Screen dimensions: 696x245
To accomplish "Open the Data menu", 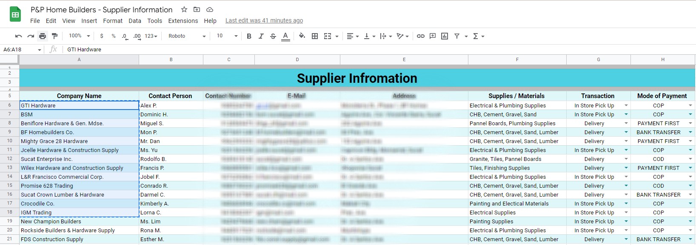I will (135, 21).
